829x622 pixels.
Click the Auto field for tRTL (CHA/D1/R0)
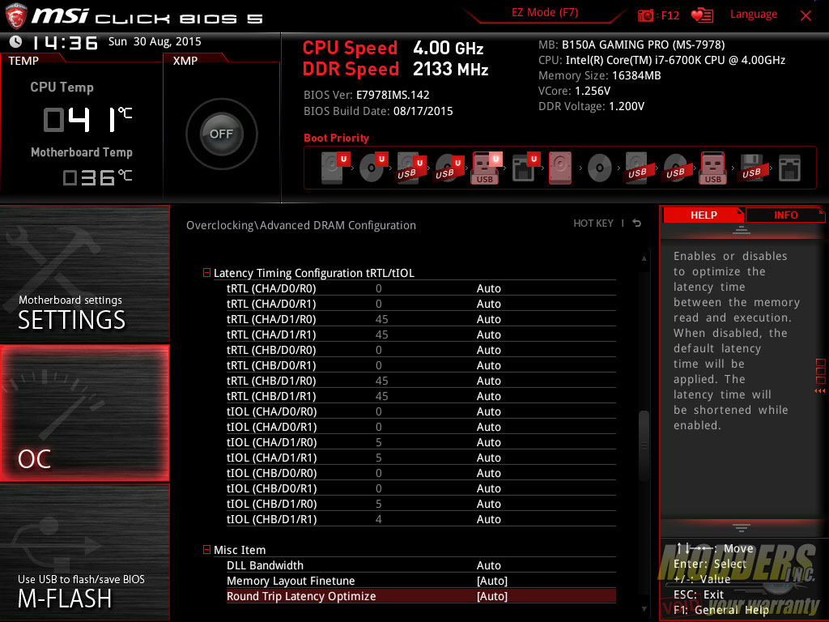[x=488, y=319]
